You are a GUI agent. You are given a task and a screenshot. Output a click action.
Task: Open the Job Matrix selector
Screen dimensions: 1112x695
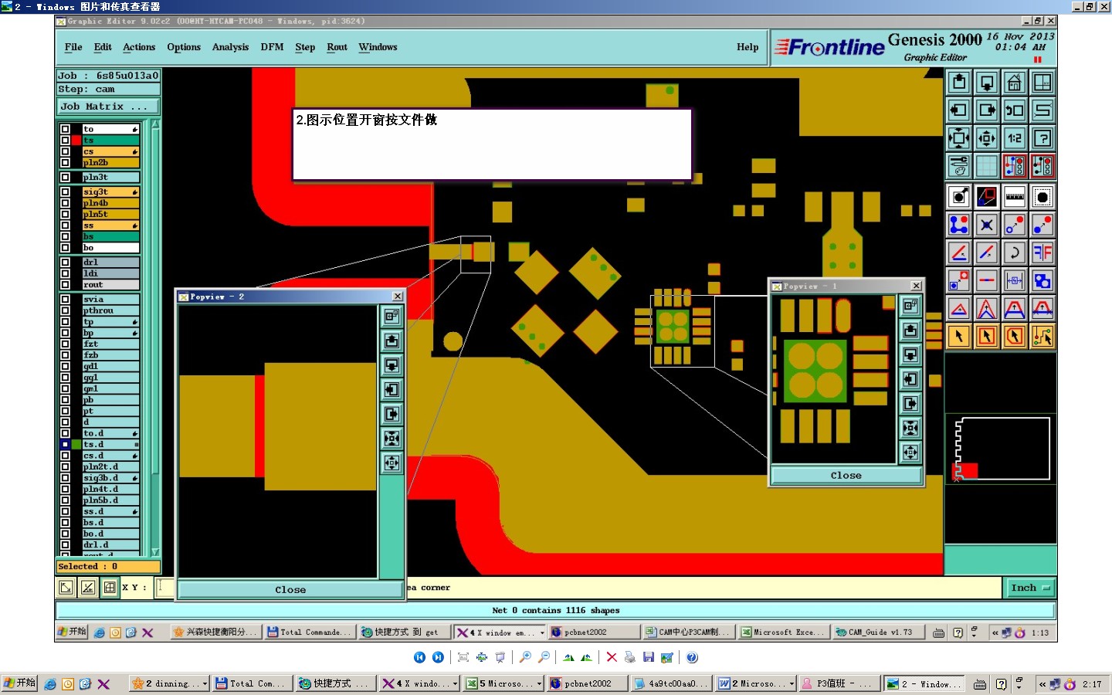[x=108, y=107]
